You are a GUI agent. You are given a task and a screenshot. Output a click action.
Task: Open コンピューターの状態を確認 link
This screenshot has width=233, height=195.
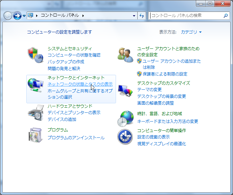[74, 55]
